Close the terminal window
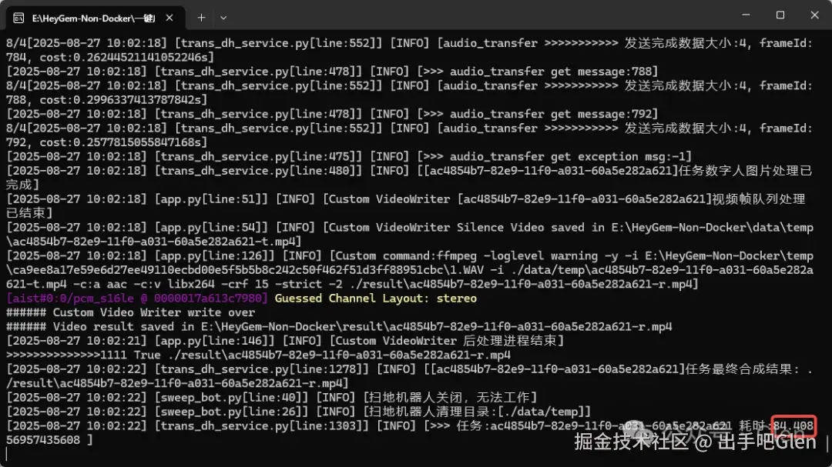 coord(814,15)
